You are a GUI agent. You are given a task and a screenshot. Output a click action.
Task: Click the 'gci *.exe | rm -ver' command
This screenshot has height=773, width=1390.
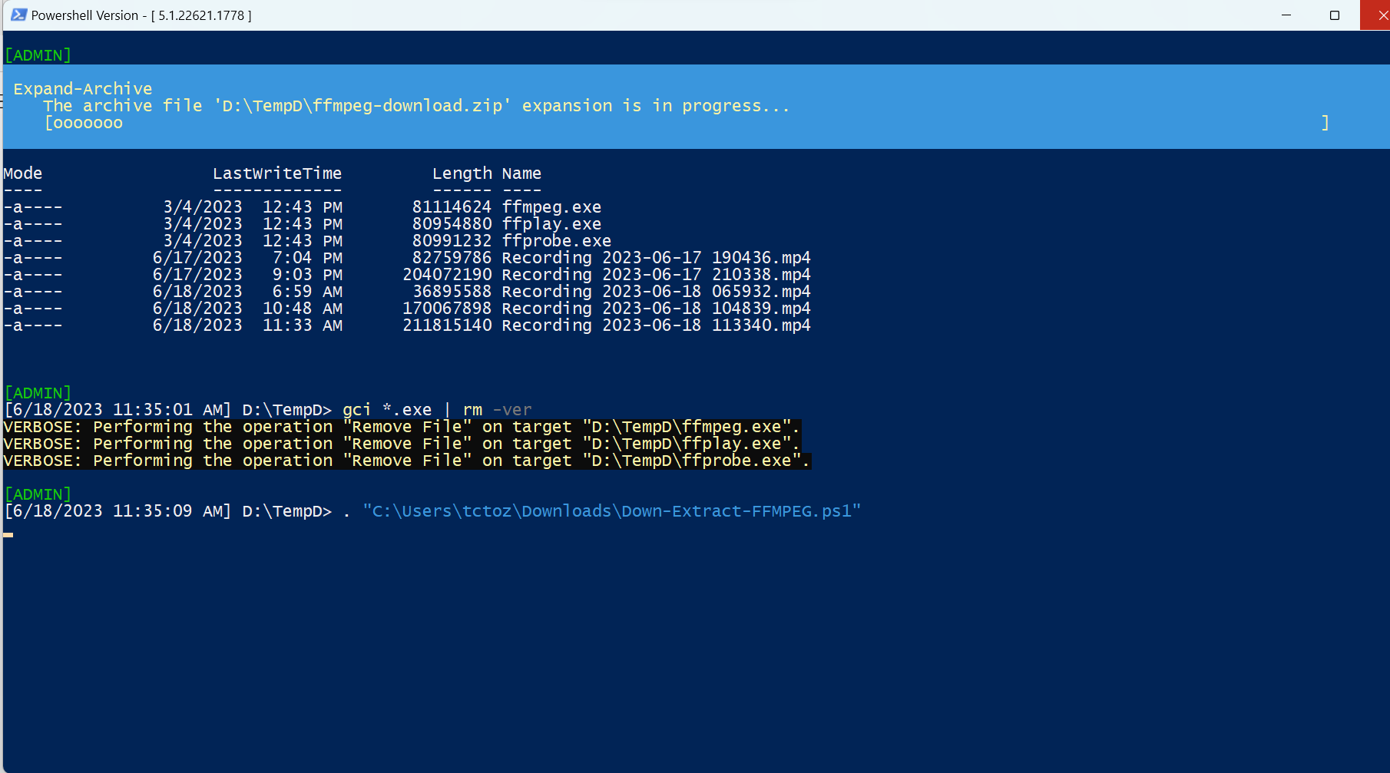(437, 410)
